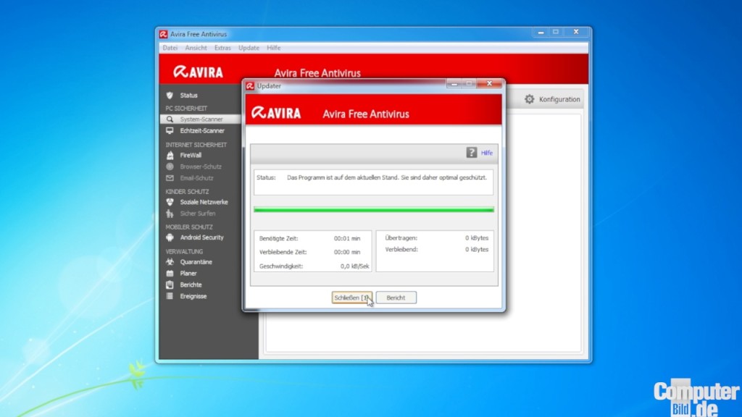Open the Ansicht menu

(x=196, y=48)
